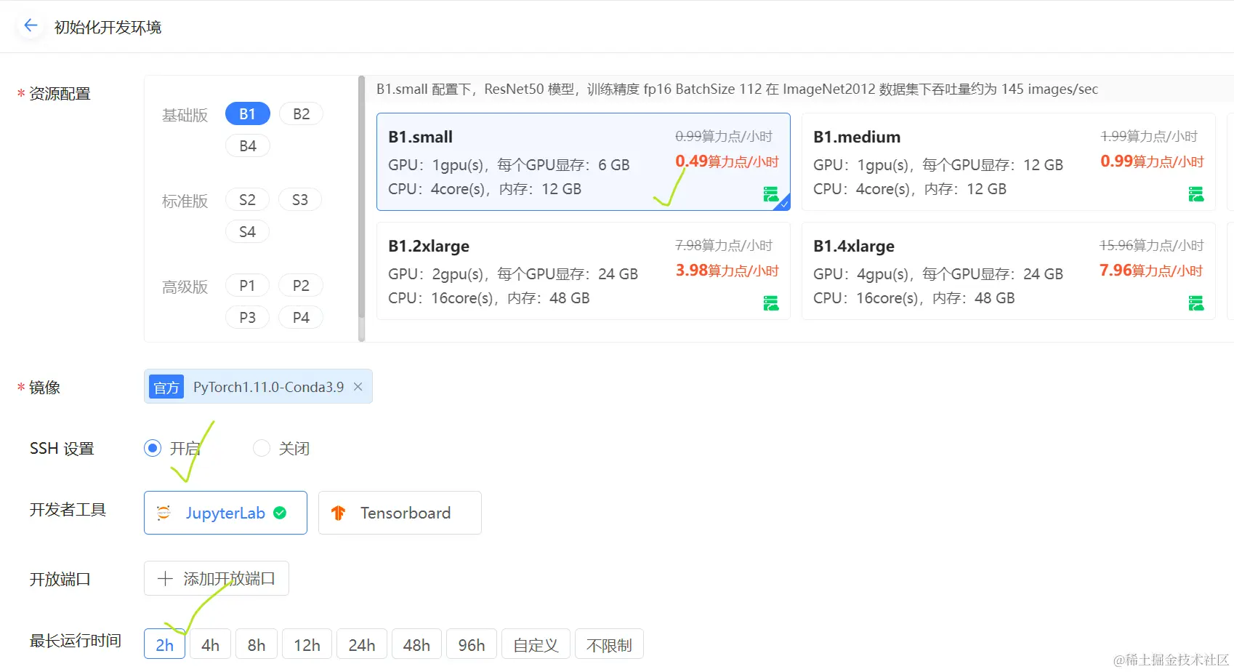Select the S2 standard tier

tap(247, 199)
